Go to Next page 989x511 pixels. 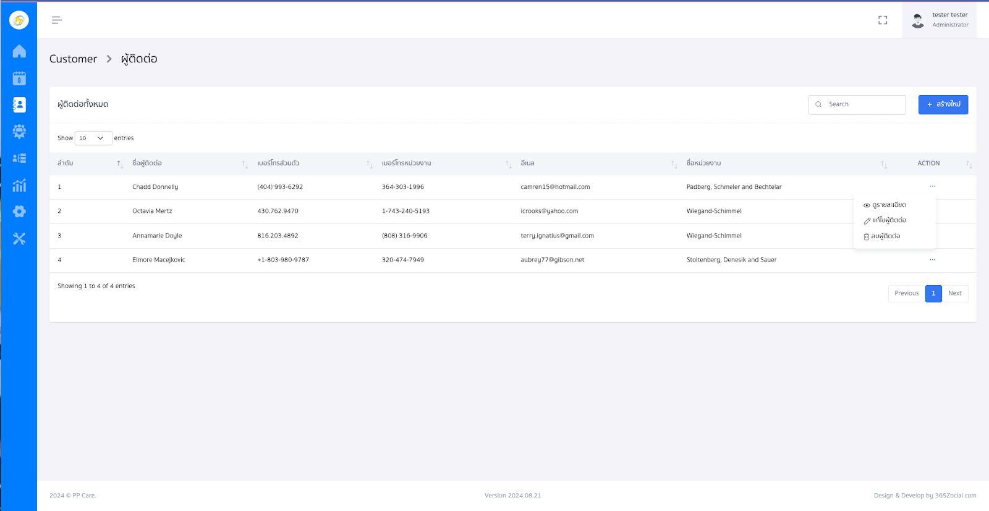coord(955,293)
